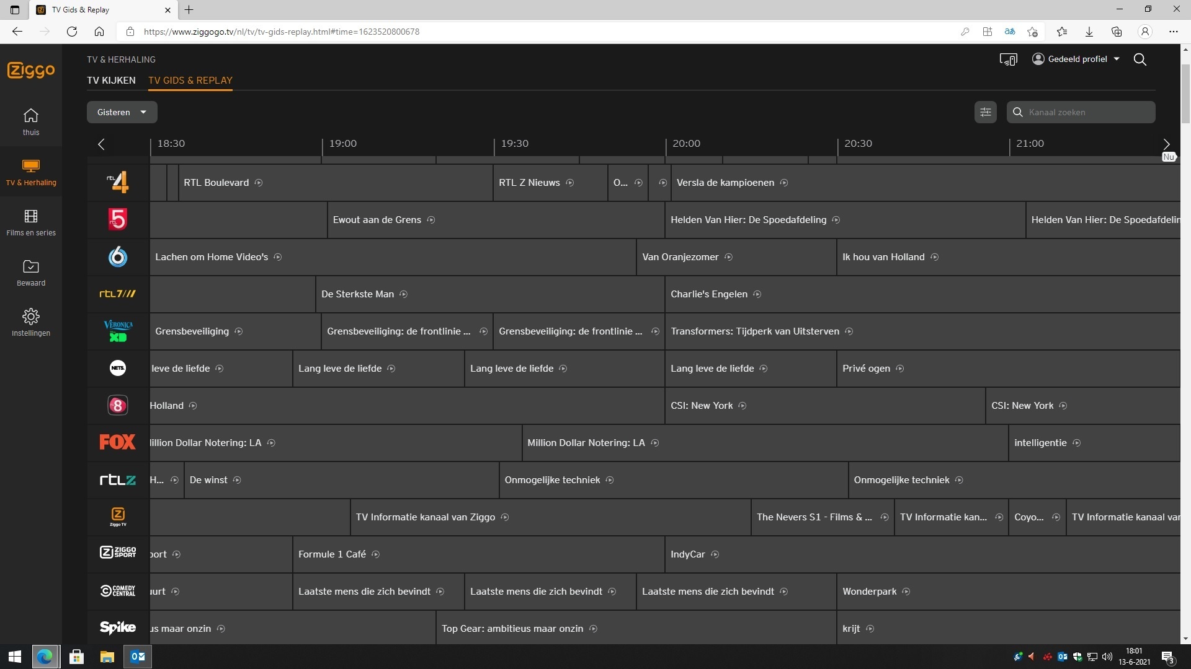Open Charlie's Engelen program
This screenshot has height=669, width=1191.
pyautogui.click(x=922, y=294)
